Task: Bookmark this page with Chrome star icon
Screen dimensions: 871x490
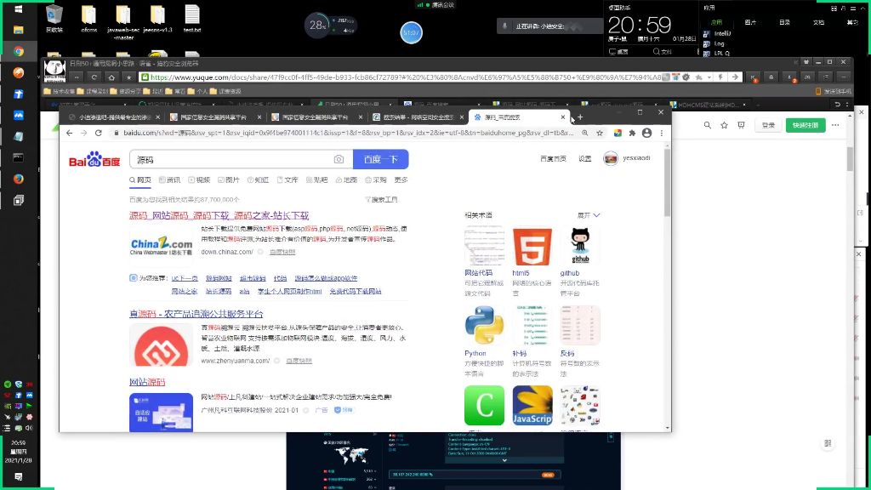Action: click(600, 133)
